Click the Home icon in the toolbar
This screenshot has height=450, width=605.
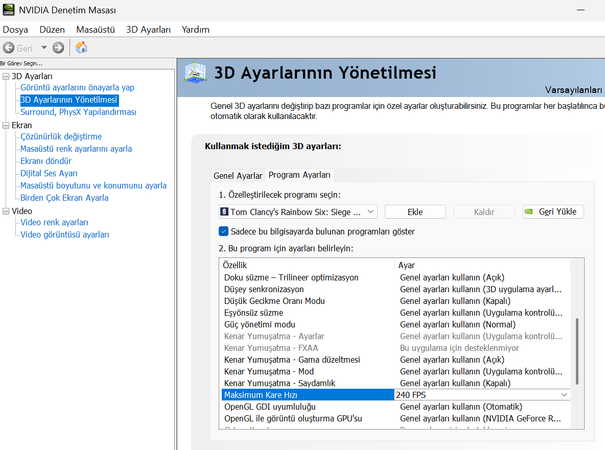[x=81, y=48]
